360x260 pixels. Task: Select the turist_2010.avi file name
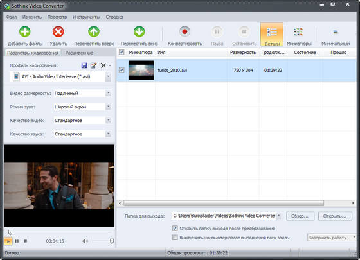coord(172,70)
